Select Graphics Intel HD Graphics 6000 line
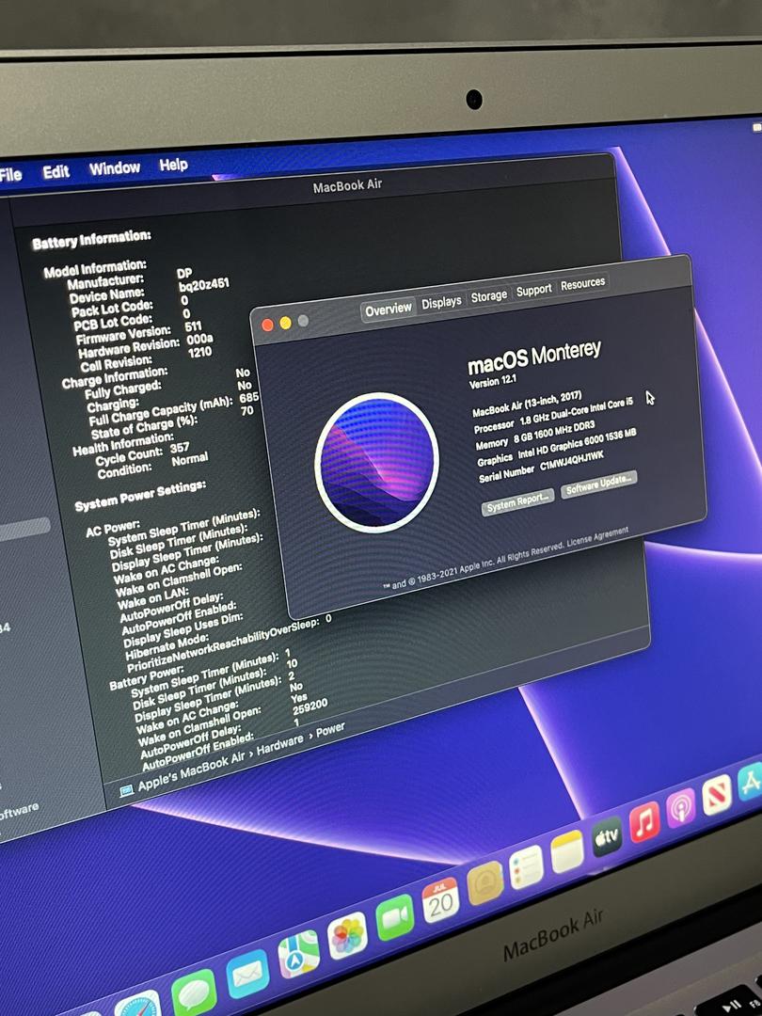Screen dimensions: 762x1016 (x=557, y=449)
